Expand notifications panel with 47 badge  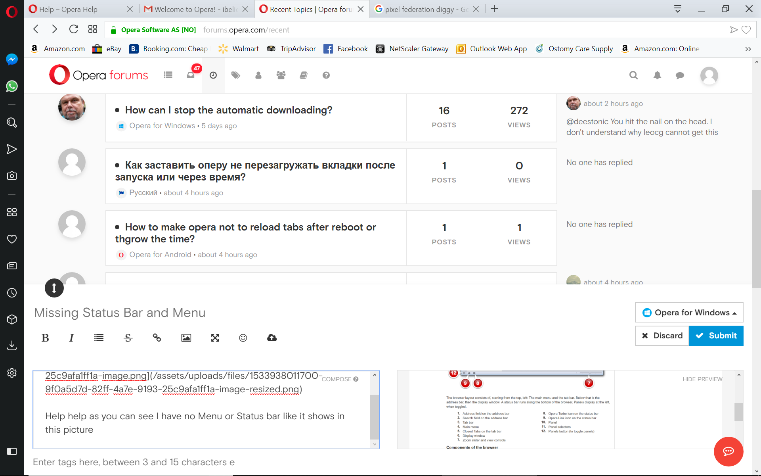190,75
